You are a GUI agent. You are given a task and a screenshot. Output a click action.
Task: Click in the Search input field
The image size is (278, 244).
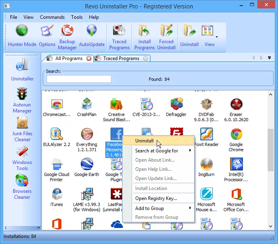tap(79, 79)
